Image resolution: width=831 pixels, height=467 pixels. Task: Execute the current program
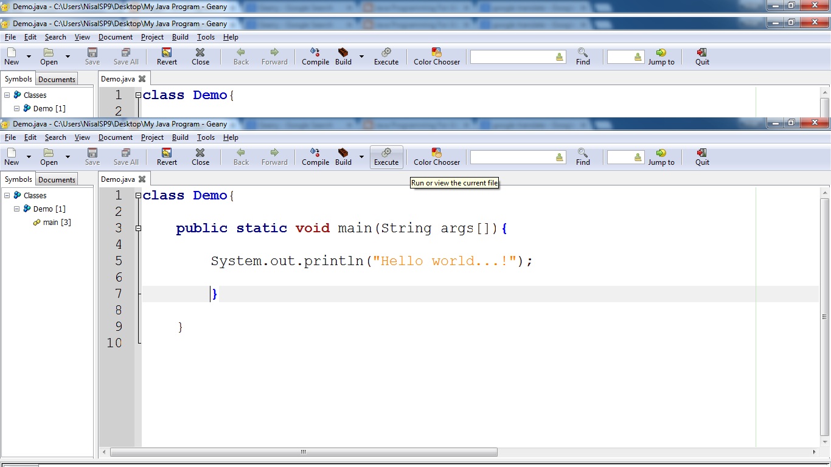click(x=386, y=157)
